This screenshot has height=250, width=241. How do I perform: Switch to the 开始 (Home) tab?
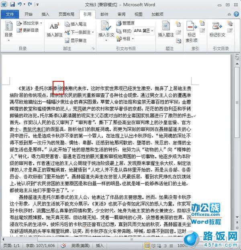point(28,14)
